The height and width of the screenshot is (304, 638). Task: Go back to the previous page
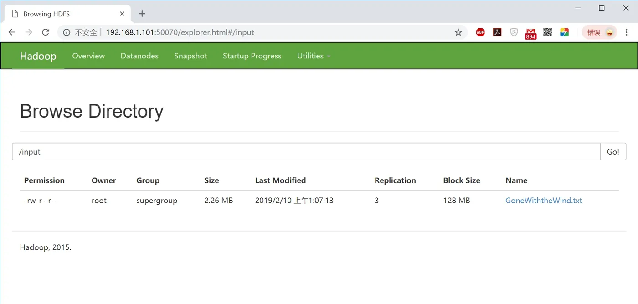pyautogui.click(x=12, y=32)
